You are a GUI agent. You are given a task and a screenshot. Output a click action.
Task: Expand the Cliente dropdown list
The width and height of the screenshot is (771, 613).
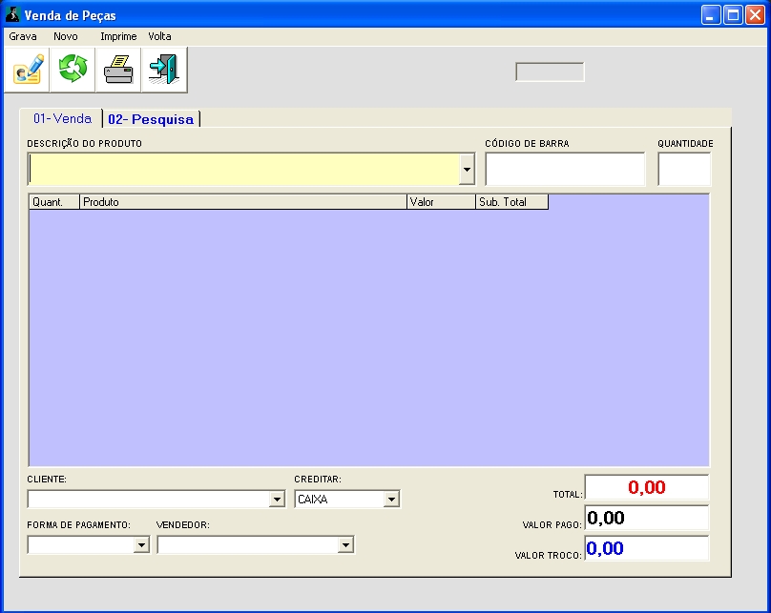point(277,500)
